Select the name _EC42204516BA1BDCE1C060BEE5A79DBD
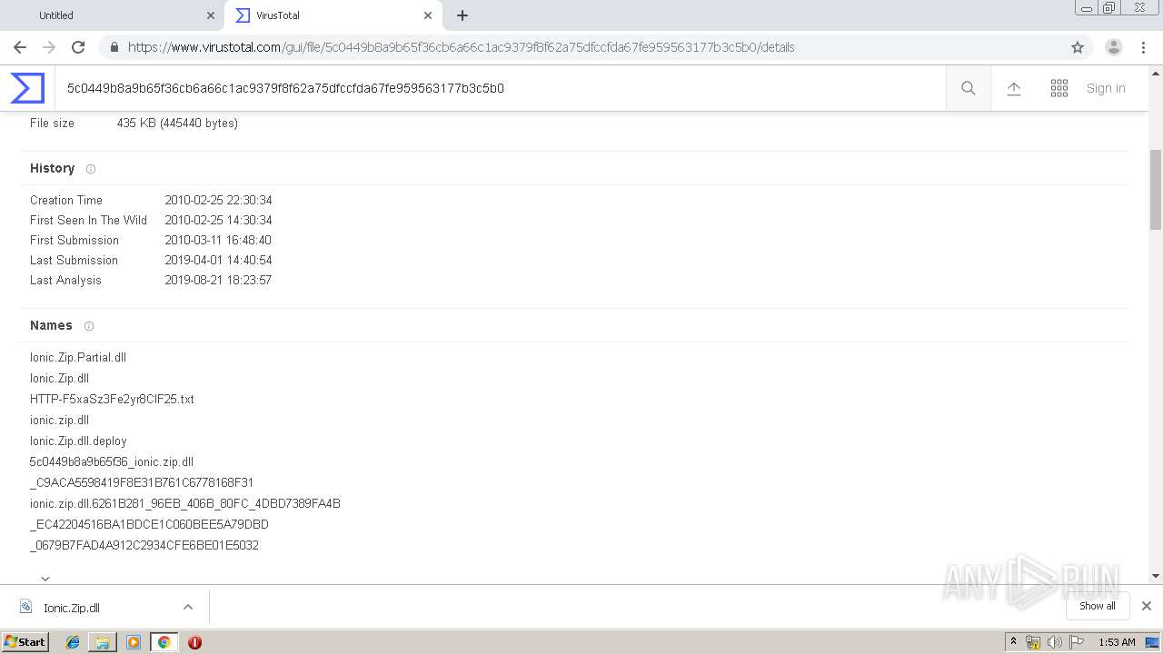This screenshot has height=654, width=1163. pyautogui.click(x=149, y=525)
